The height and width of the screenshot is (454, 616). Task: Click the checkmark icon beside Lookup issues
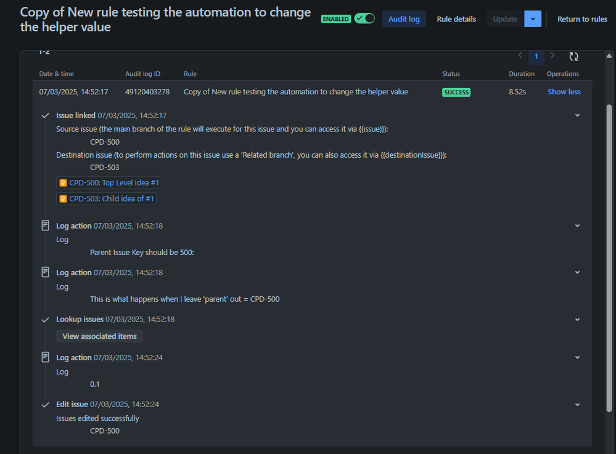(x=45, y=319)
